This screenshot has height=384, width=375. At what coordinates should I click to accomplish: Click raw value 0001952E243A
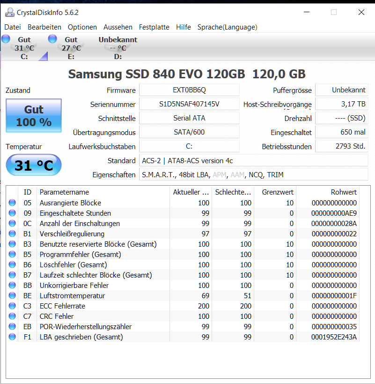[x=334, y=337]
